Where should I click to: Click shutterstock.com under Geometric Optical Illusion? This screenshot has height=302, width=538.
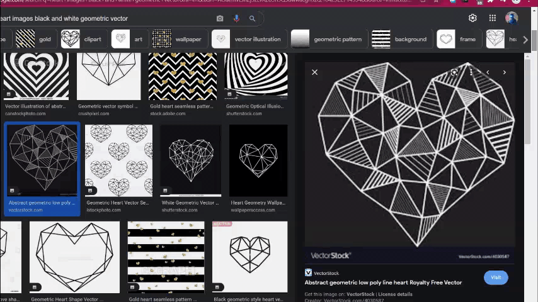tap(244, 113)
